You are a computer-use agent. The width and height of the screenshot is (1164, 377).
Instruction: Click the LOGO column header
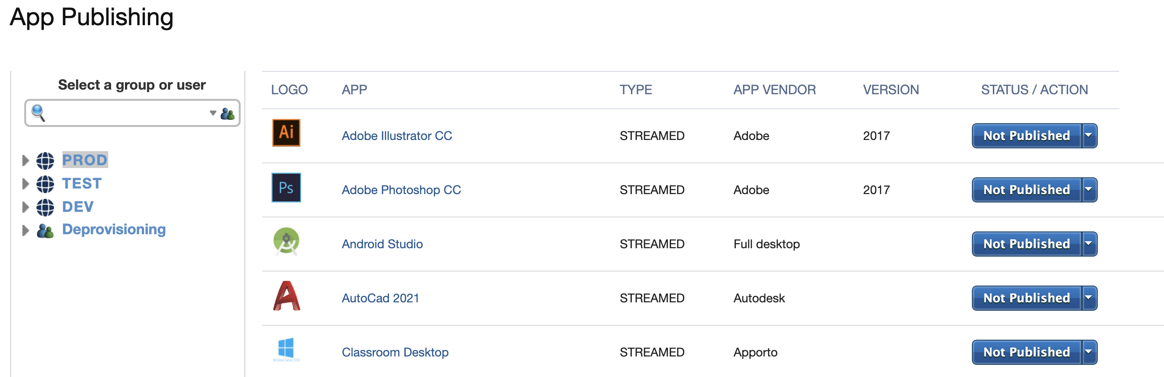(x=289, y=90)
